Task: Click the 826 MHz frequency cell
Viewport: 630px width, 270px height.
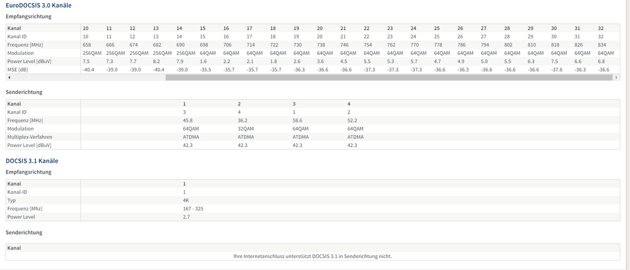Action: [579, 45]
